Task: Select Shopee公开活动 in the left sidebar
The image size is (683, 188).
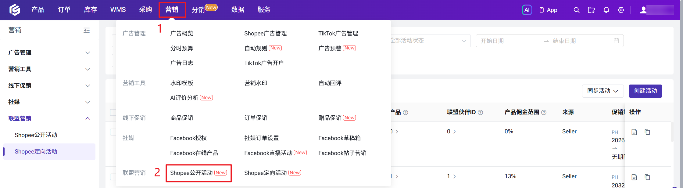Action: [36, 135]
